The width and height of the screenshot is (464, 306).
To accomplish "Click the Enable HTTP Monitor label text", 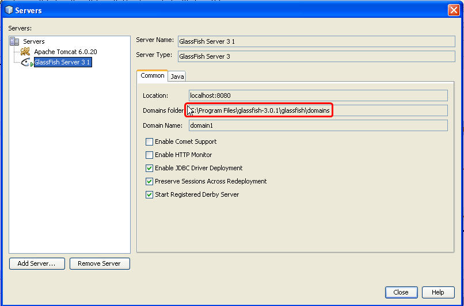I will tap(184, 155).
